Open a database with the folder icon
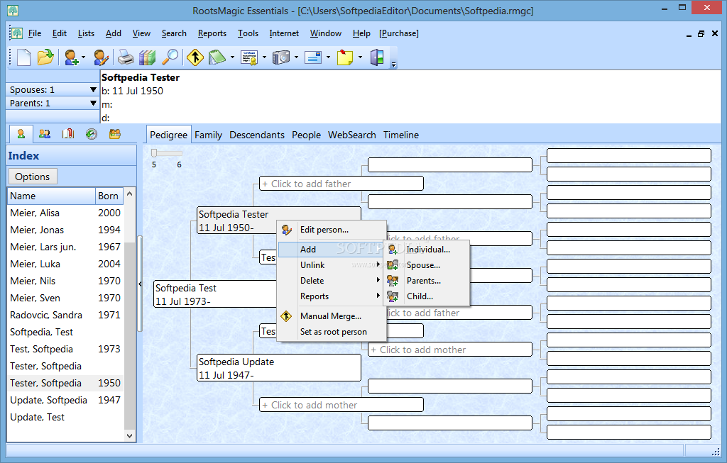 coord(45,57)
